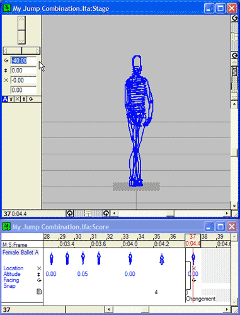Click the altitude value 0.05 at frame 30
This screenshot has width=240, height=315.
(x=83, y=274)
